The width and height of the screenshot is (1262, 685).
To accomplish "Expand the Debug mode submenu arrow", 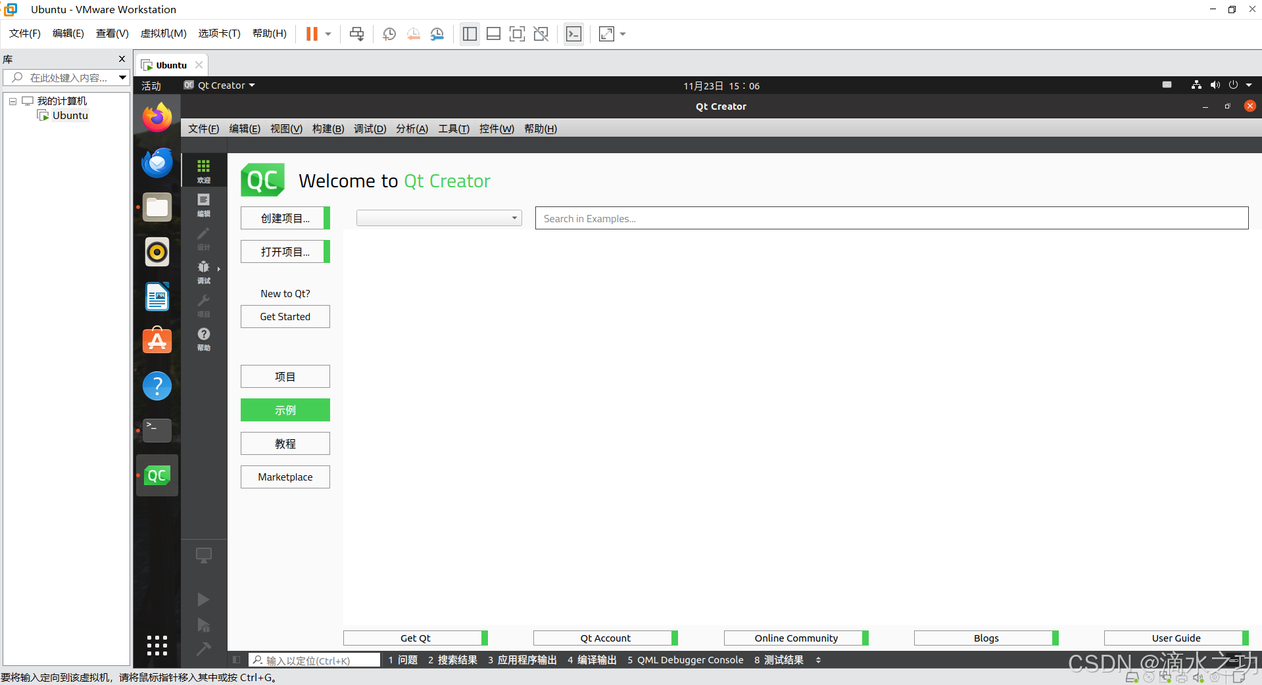I will [x=218, y=269].
